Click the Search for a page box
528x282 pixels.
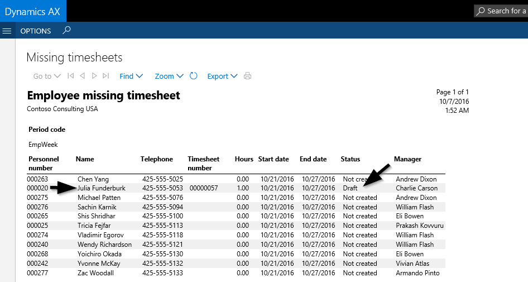[x=501, y=11]
